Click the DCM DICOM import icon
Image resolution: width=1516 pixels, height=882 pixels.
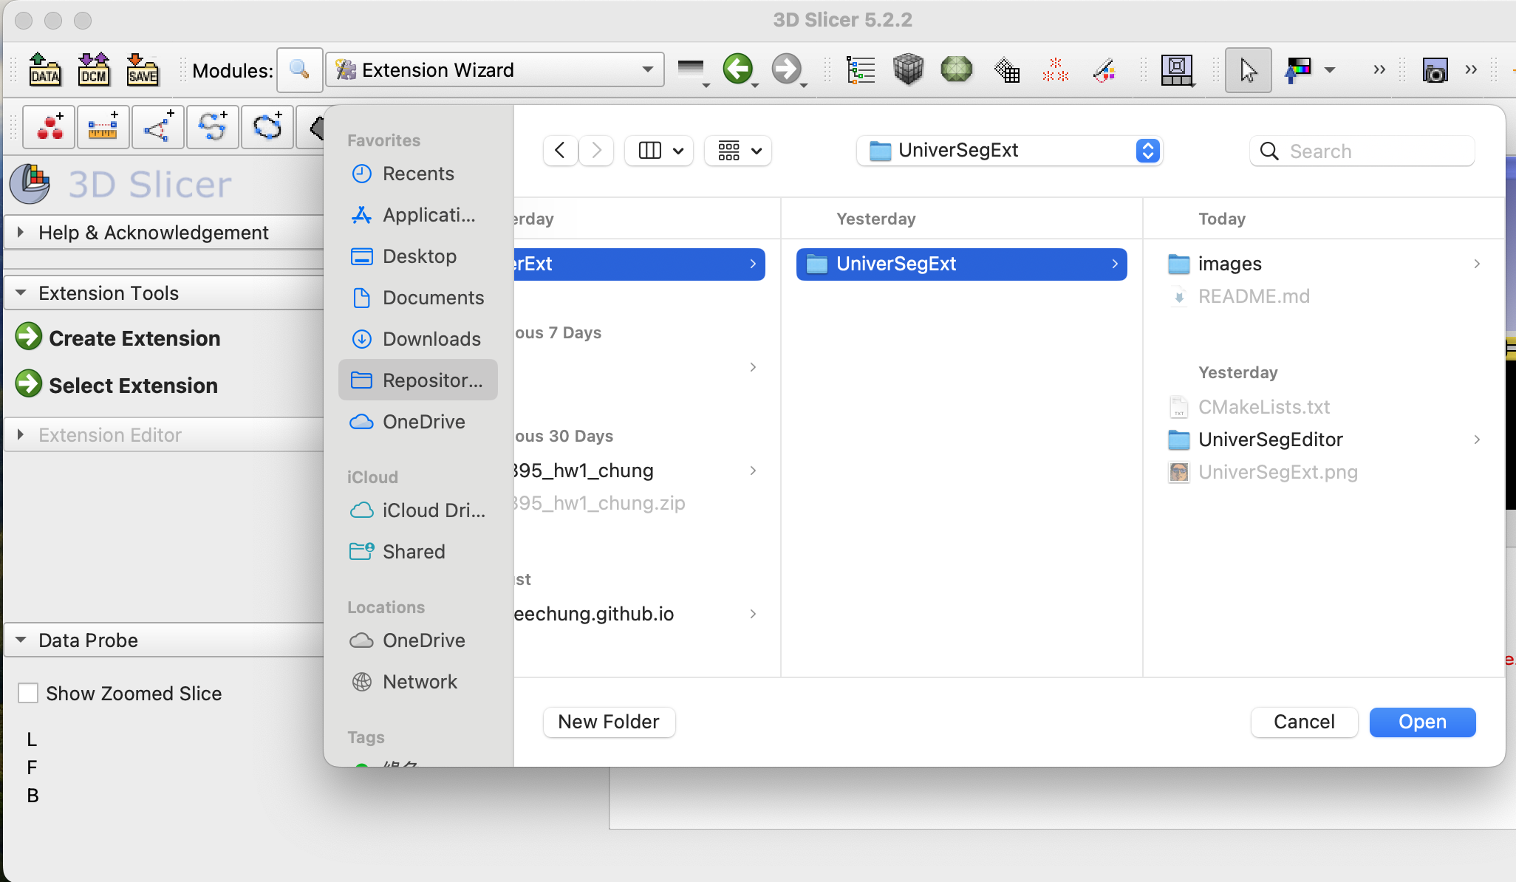pos(94,70)
